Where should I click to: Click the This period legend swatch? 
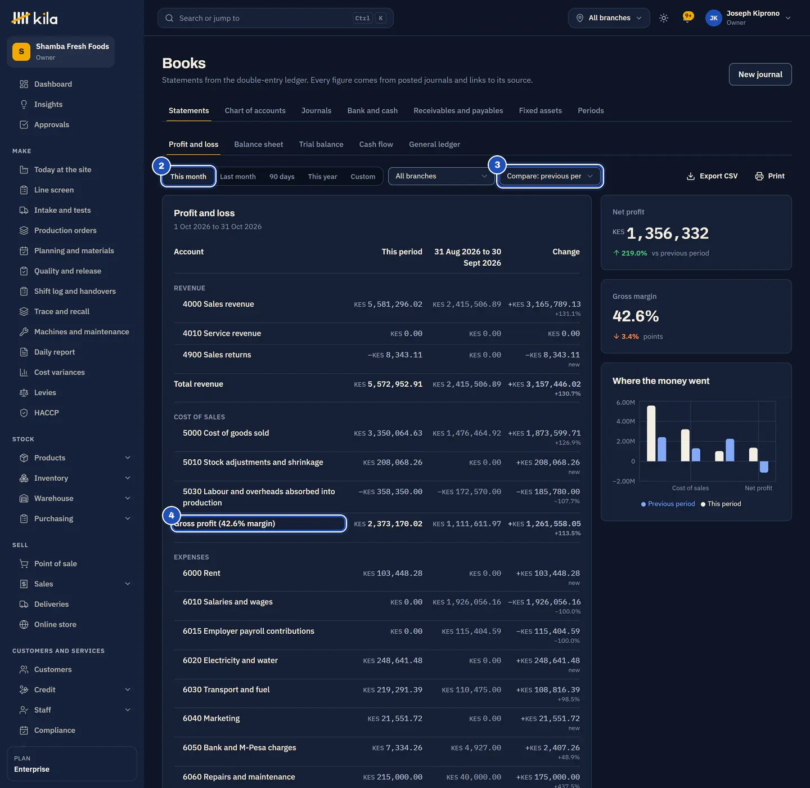(x=703, y=504)
